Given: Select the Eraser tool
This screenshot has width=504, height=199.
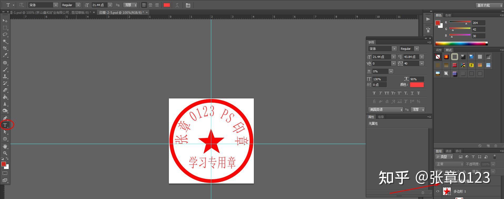Looking at the screenshot, I should click(x=5, y=90).
